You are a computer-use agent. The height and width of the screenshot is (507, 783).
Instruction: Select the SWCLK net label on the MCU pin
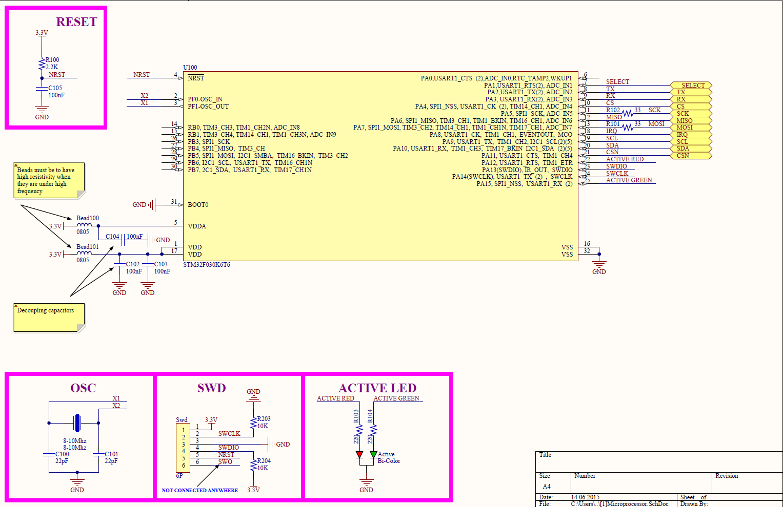click(617, 174)
